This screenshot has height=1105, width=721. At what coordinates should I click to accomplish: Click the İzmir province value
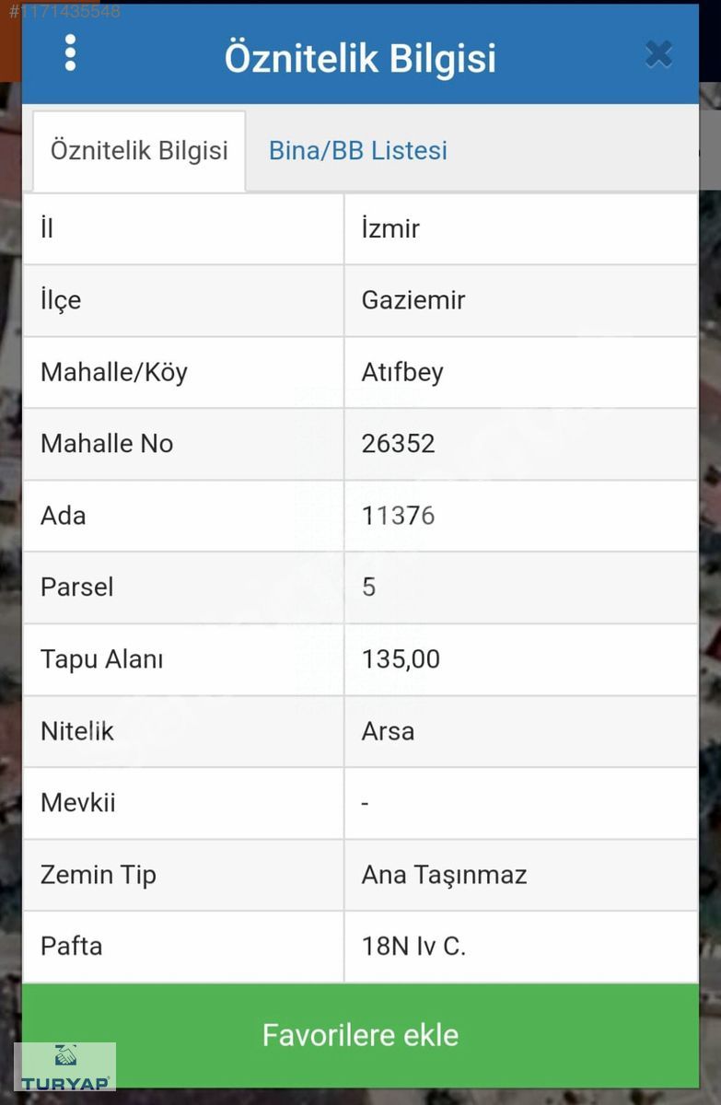[390, 228]
